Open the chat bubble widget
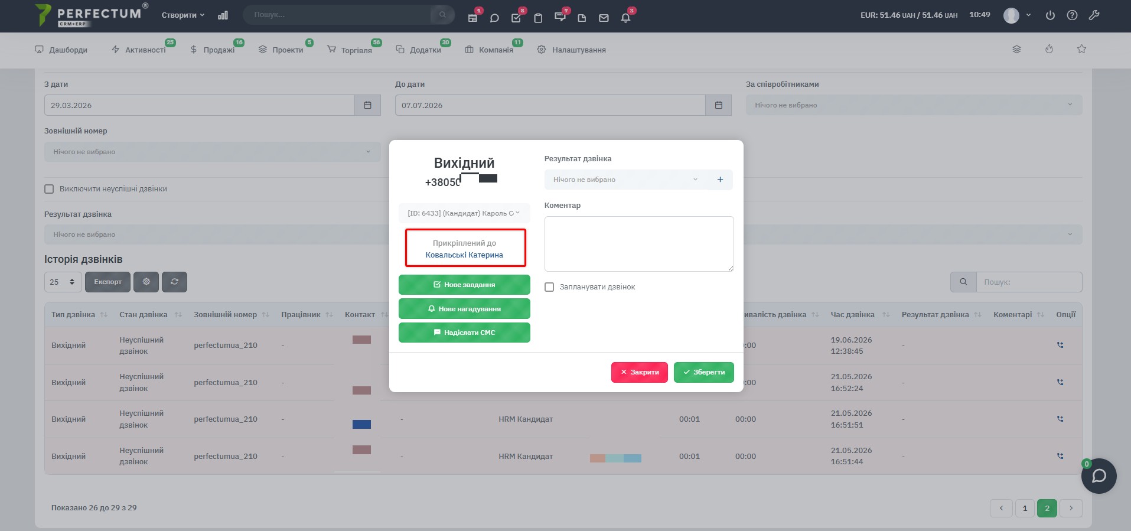 point(1099,475)
